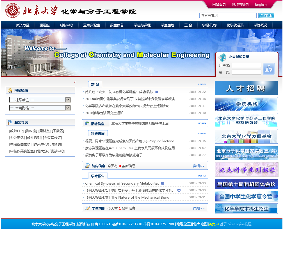The image size is (283, 257).
Task: Expand the 挂靠单位 dropdown
Action: click(40, 100)
